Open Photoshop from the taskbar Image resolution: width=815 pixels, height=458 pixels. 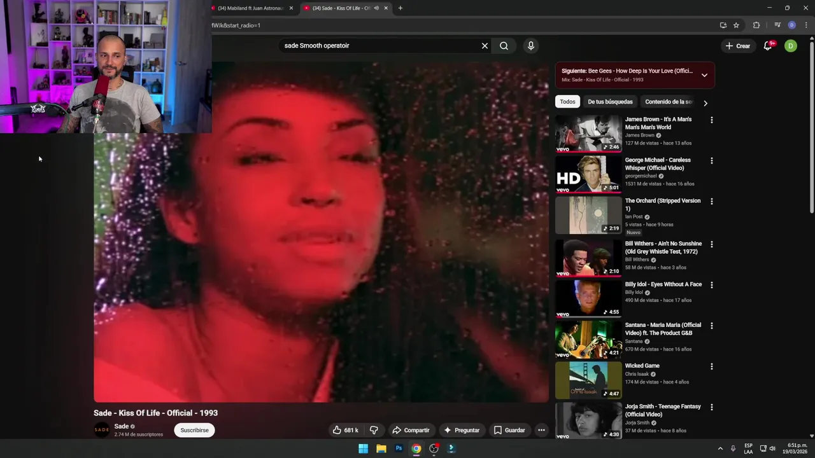pyautogui.click(x=399, y=448)
